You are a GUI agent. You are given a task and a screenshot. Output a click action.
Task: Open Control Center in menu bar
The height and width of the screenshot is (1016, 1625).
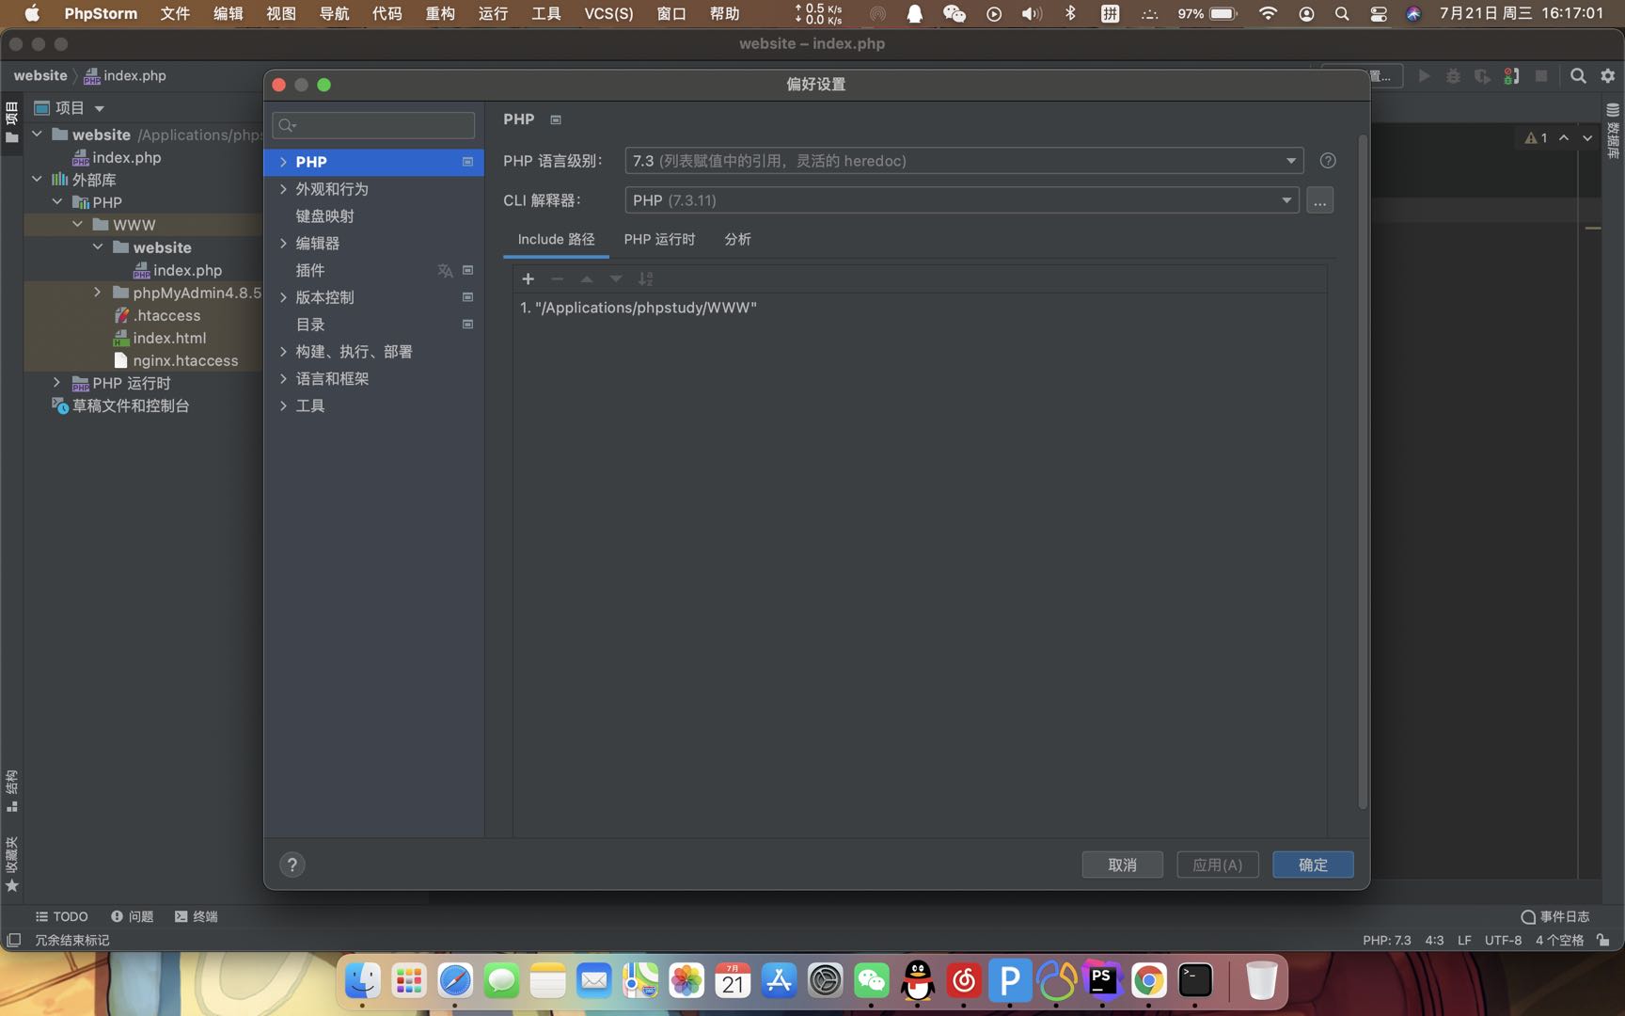(x=1379, y=14)
